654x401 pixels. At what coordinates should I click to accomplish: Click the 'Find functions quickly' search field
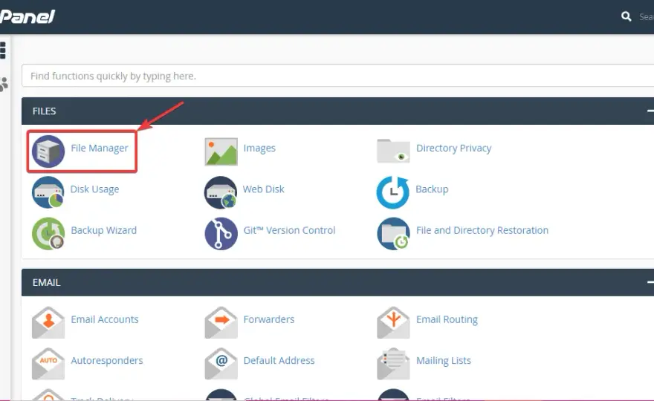pyautogui.click(x=338, y=76)
